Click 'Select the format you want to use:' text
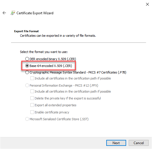 click(44, 52)
